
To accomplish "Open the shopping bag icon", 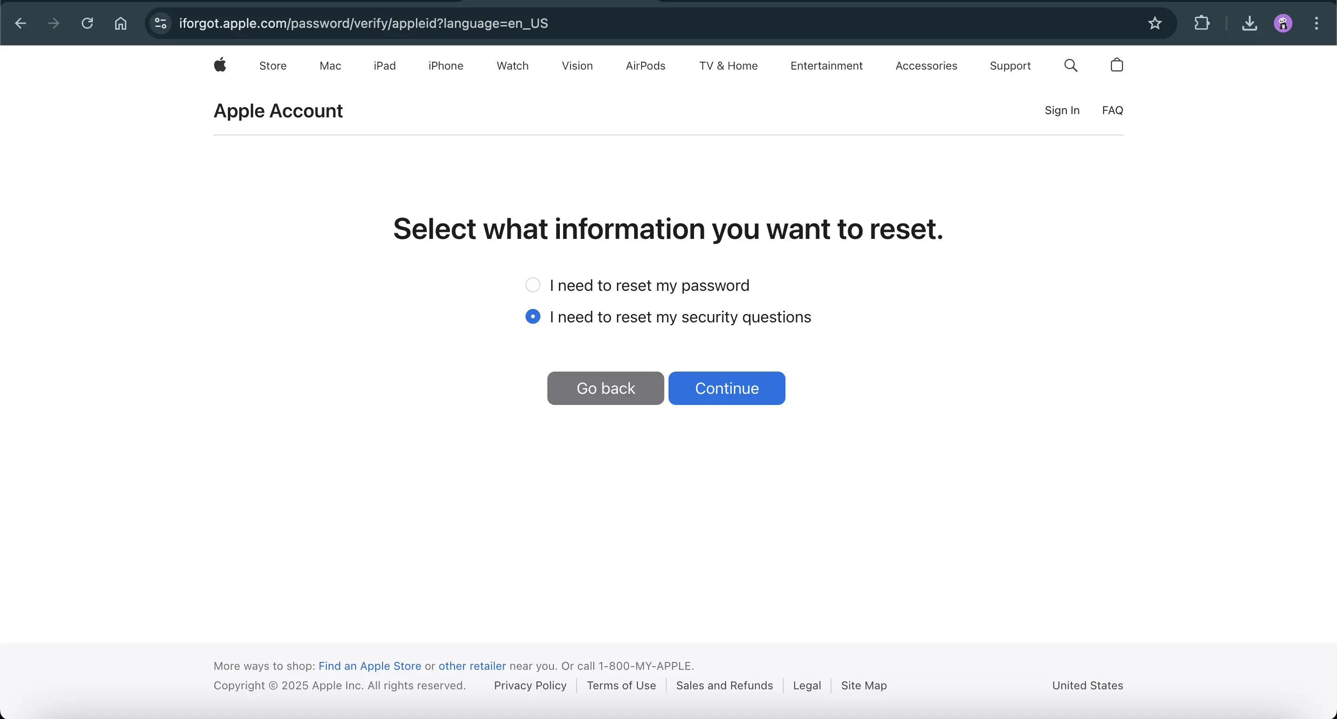I will tap(1116, 65).
